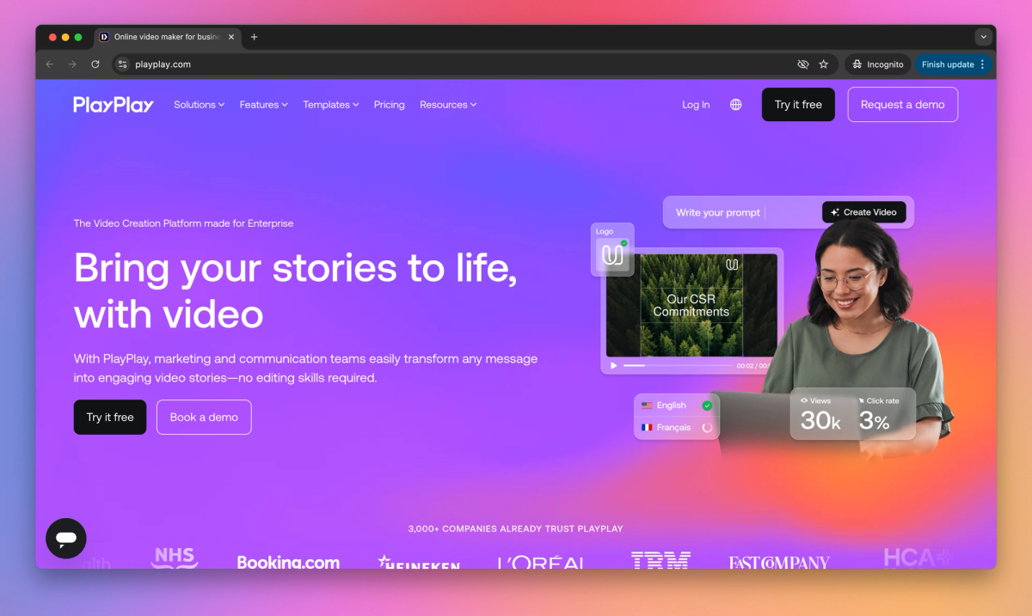The image size is (1032, 616).
Task: Click the Logo card icon
Action: pos(612,255)
